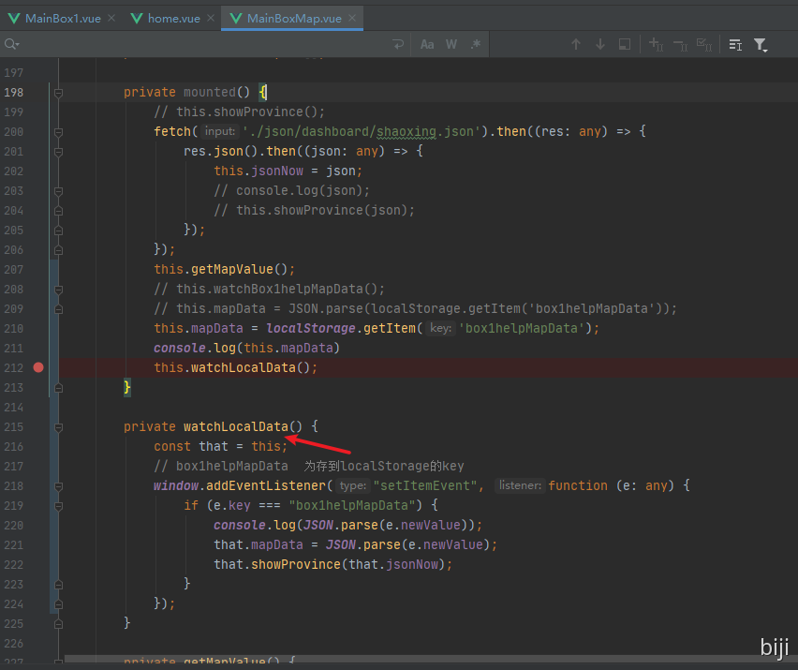798x670 pixels.
Task: Click the fold end marker on line 205
Action: 58,231
